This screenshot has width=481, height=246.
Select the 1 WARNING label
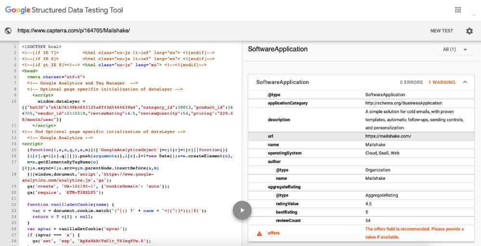[x=442, y=82]
